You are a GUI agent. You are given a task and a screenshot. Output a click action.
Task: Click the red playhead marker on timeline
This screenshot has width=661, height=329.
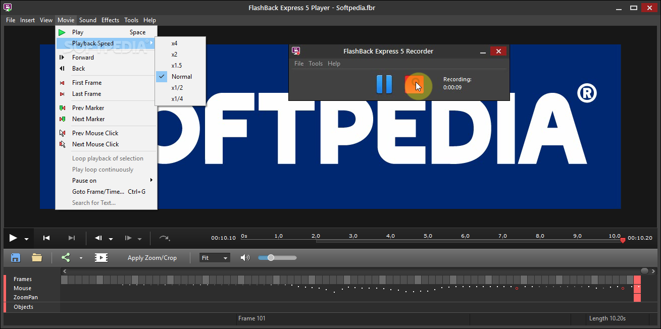pyautogui.click(x=623, y=240)
